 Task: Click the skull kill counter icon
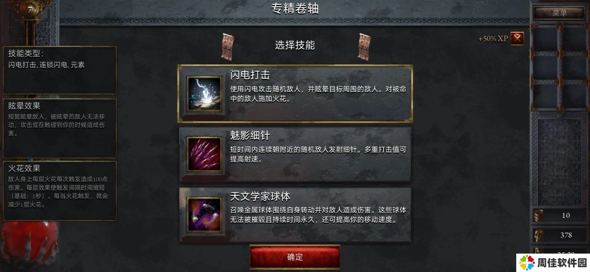point(539,235)
